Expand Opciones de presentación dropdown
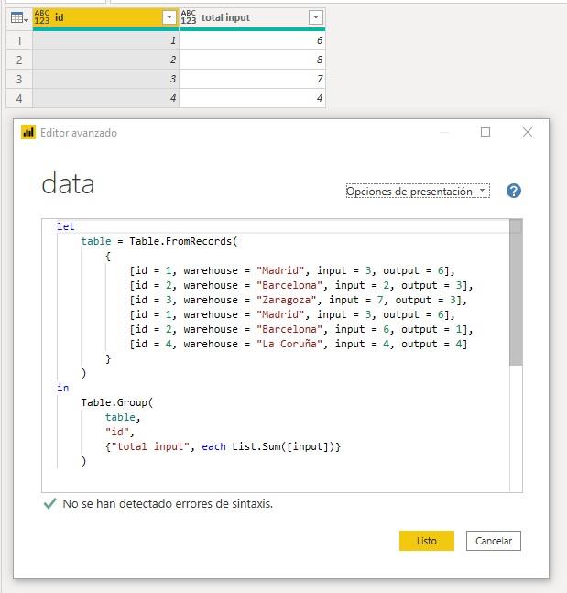 (x=418, y=192)
